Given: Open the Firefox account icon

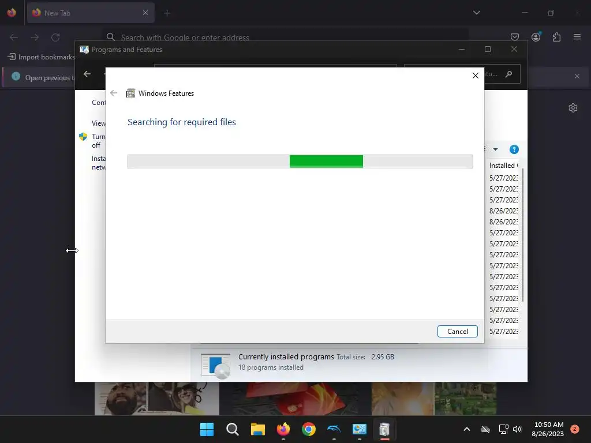Looking at the screenshot, I should 536,37.
